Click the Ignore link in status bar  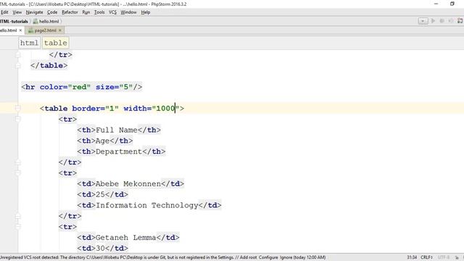tap(286, 257)
